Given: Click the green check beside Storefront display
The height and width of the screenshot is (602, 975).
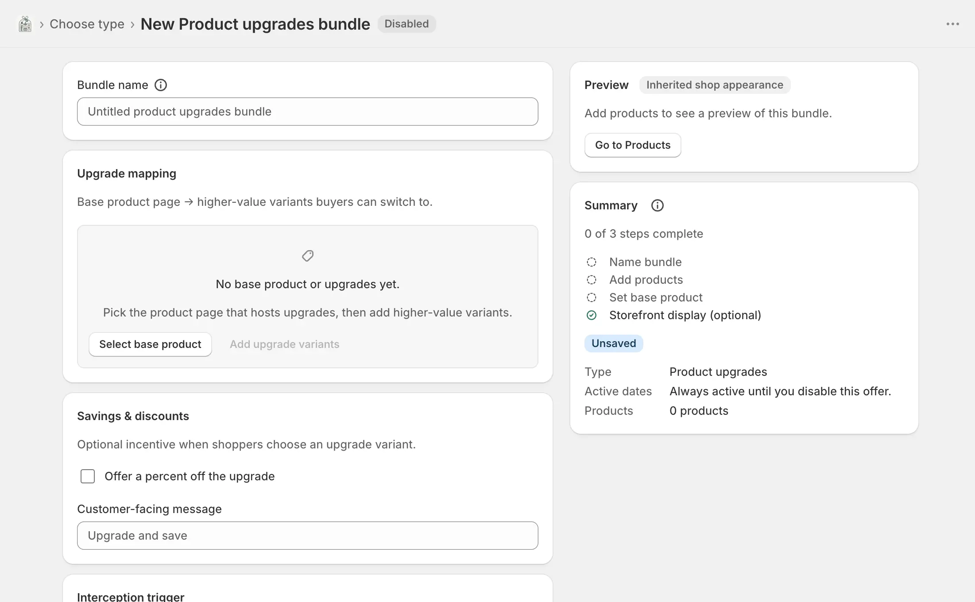Looking at the screenshot, I should (592, 315).
